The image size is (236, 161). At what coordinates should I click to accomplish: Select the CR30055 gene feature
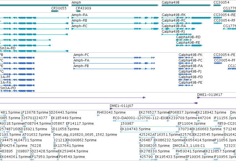click(55, 11)
